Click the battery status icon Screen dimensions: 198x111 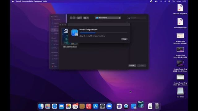click(156, 1)
